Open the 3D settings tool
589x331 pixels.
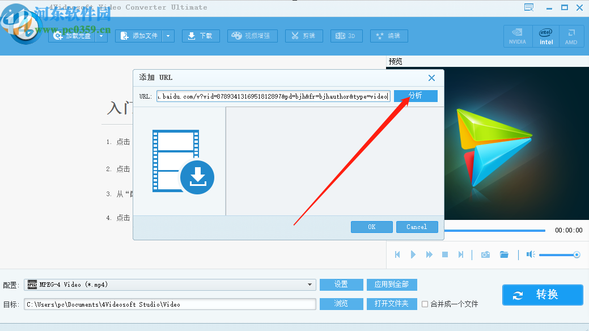click(346, 36)
